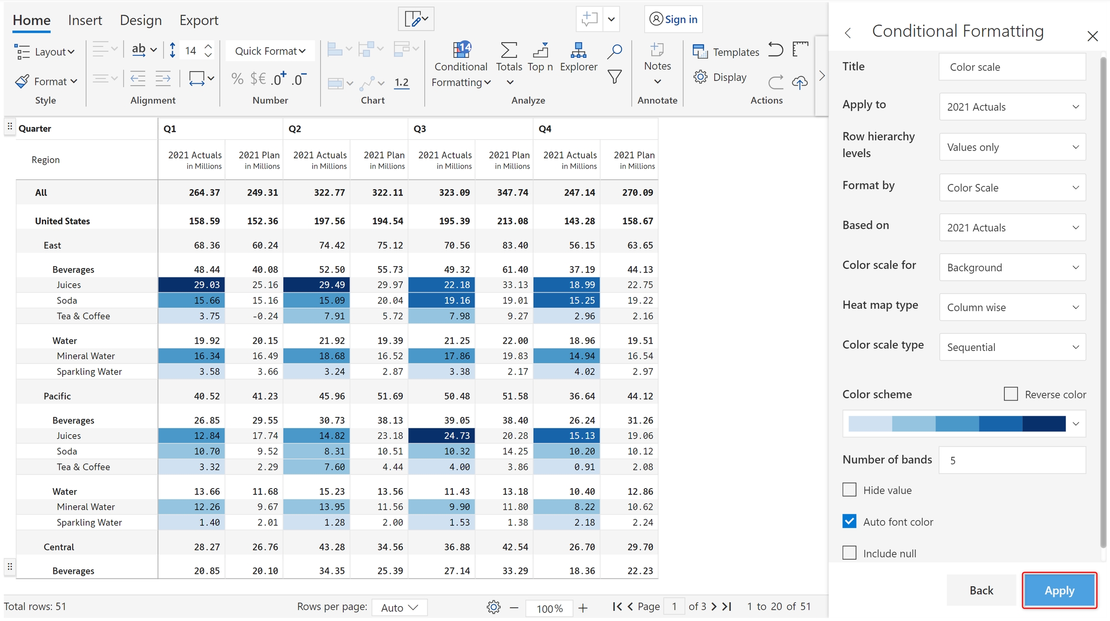This screenshot has width=1110, height=621.
Task: Click the Totals sigma icon
Action: point(509,50)
